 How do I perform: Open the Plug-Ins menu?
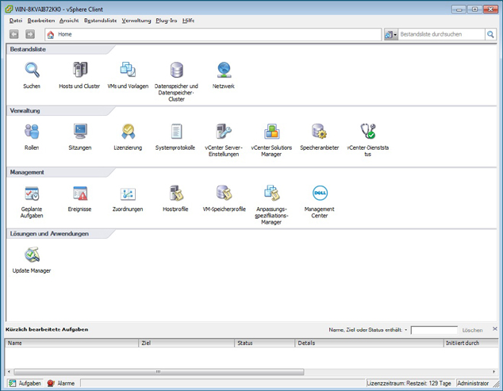pos(166,21)
